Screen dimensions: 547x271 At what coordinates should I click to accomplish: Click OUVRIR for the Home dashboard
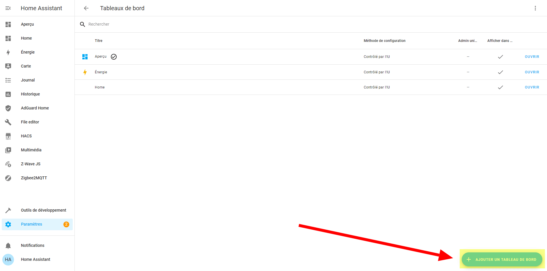[x=532, y=87]
